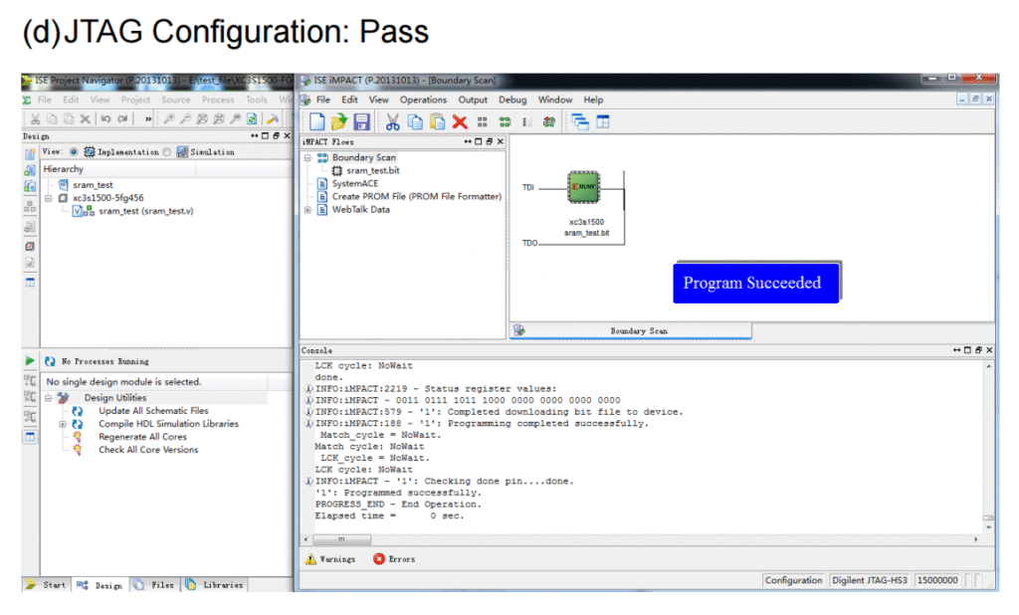
Task: Select Check All Core Versions process
Action: (x=148, y=450)
